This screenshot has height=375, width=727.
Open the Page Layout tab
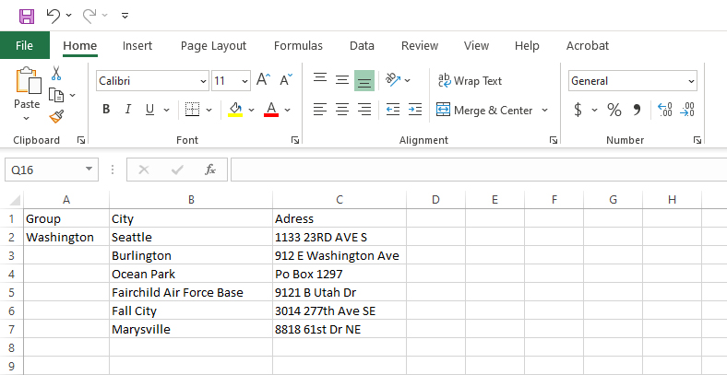pos(213,45)
